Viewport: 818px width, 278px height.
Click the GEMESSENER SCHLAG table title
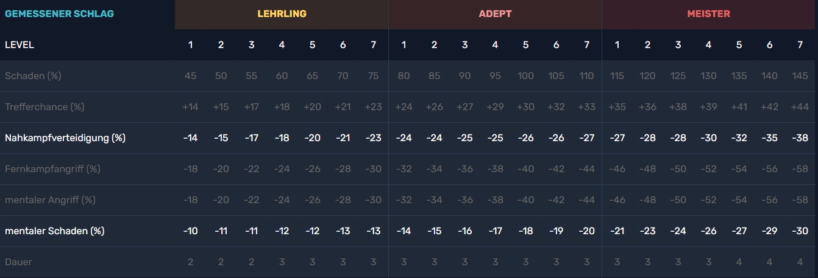(x=59, y=14)
